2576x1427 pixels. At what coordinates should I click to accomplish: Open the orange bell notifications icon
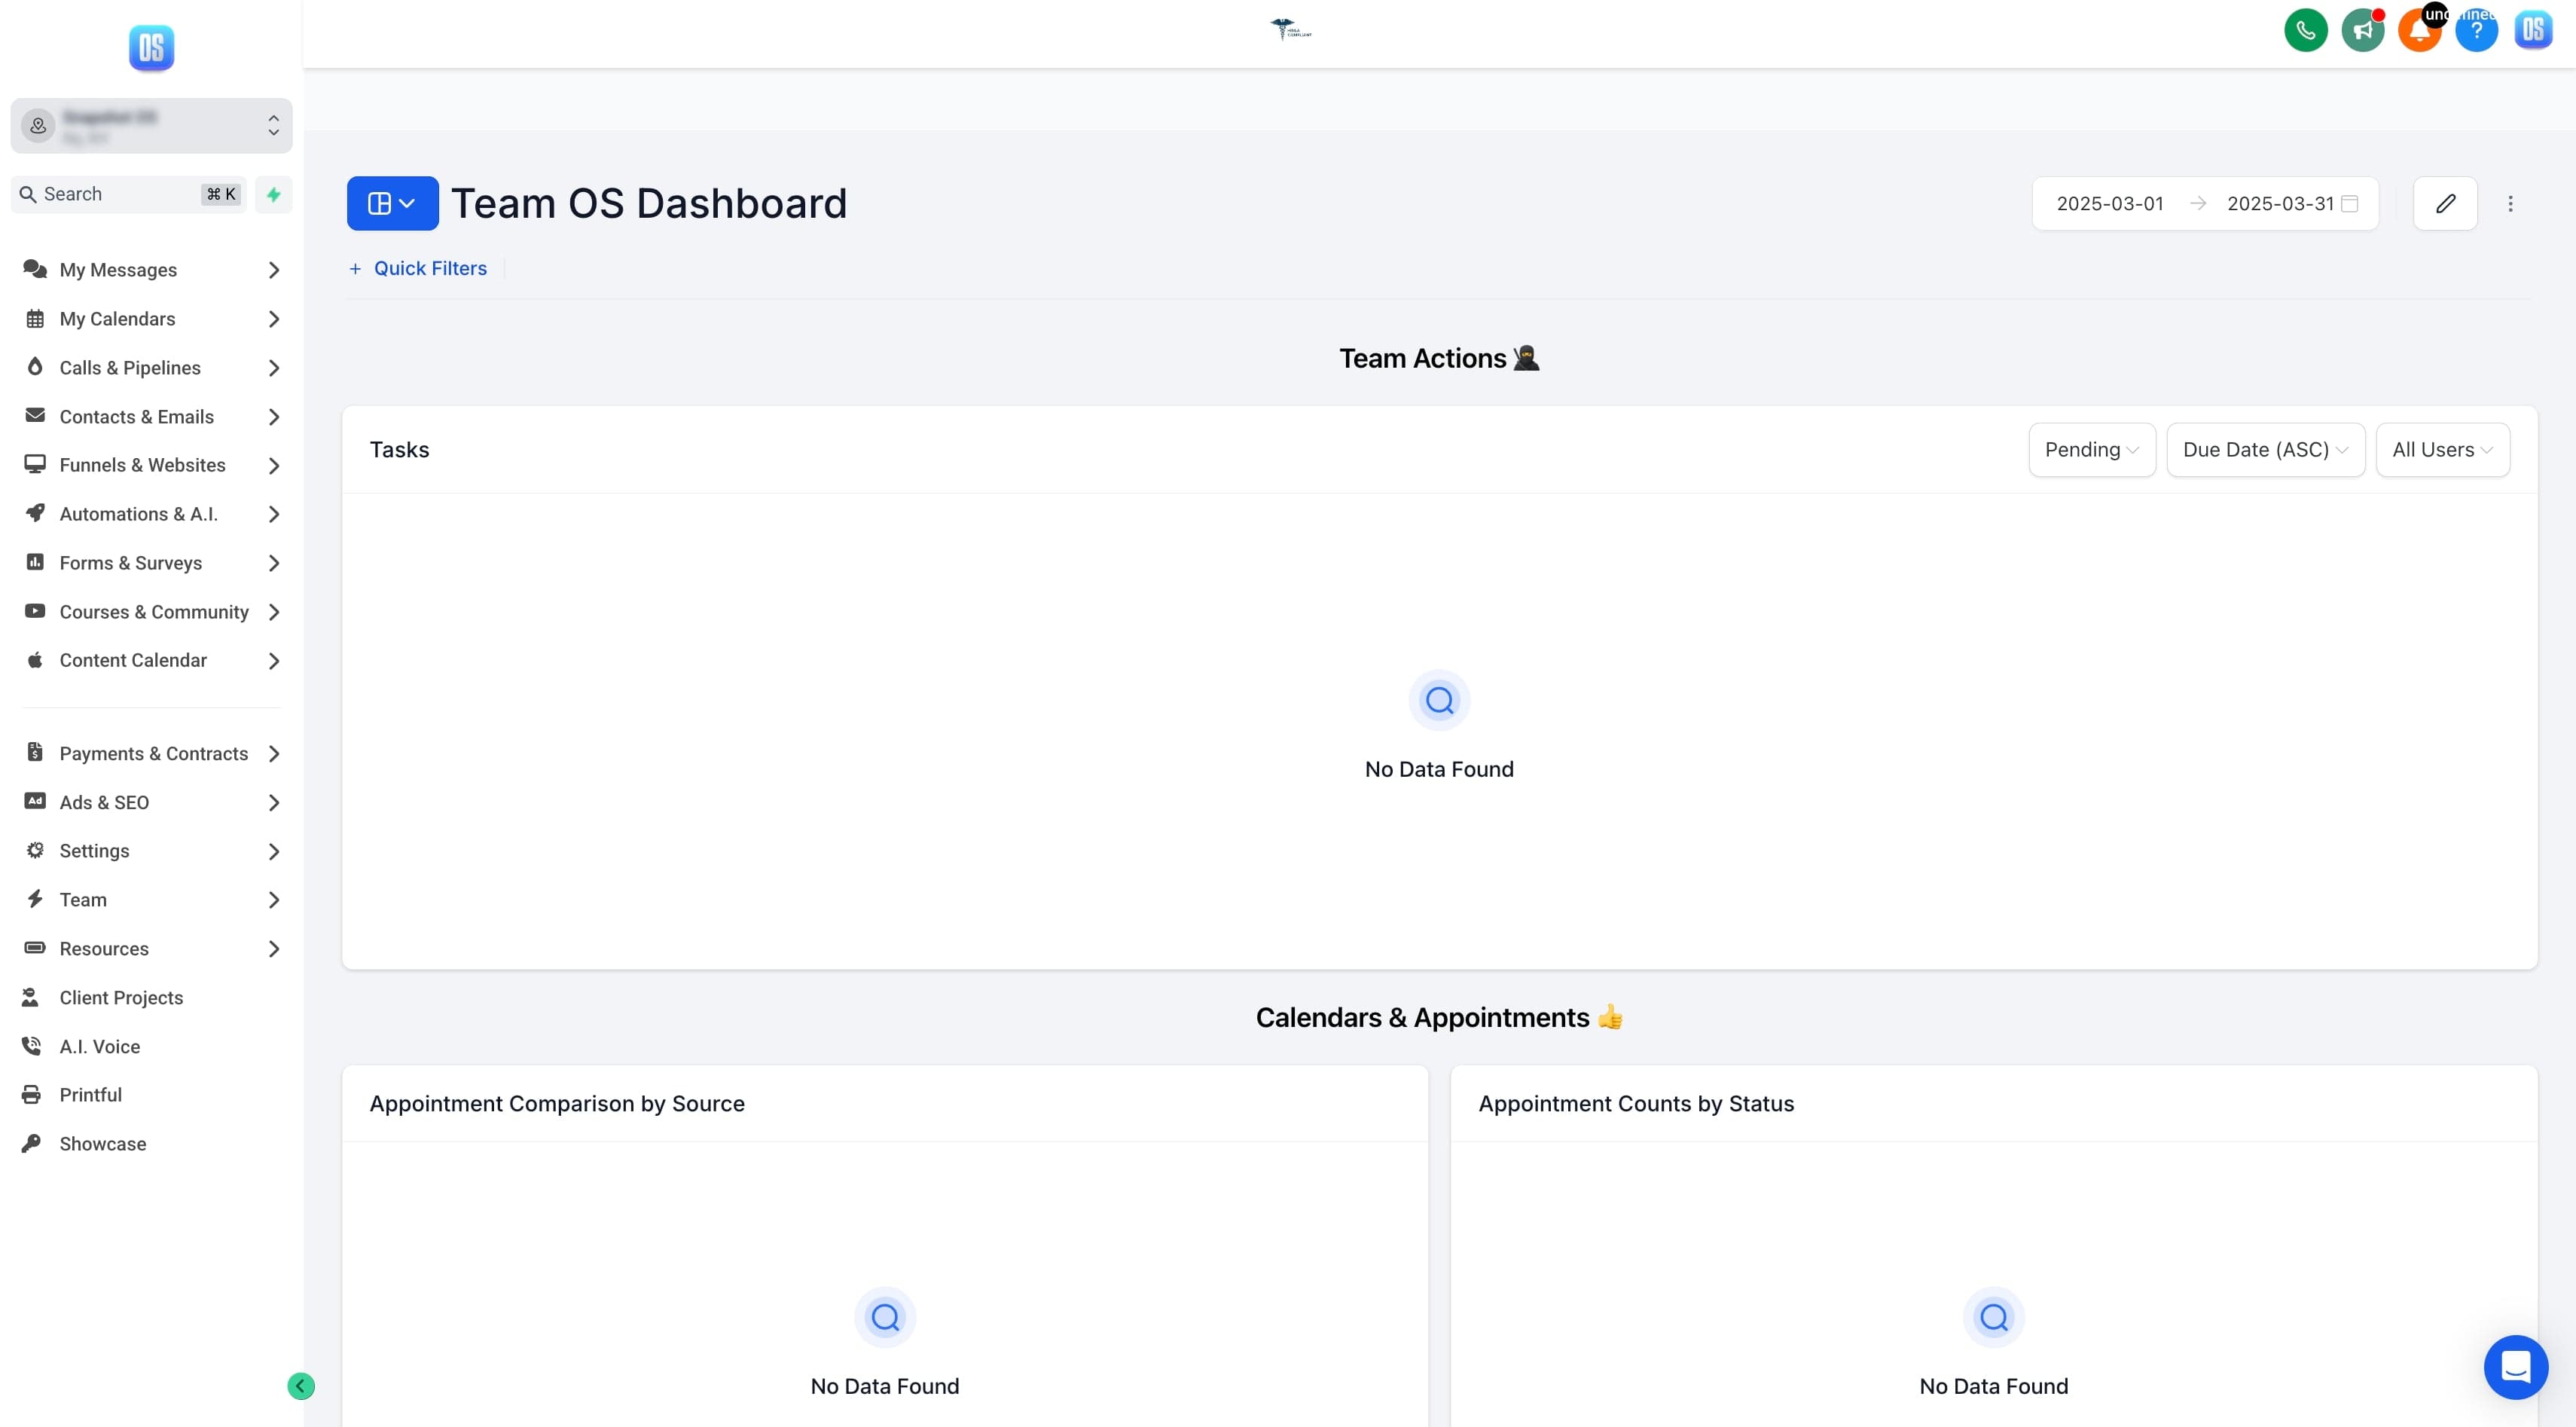(2419, 30)
